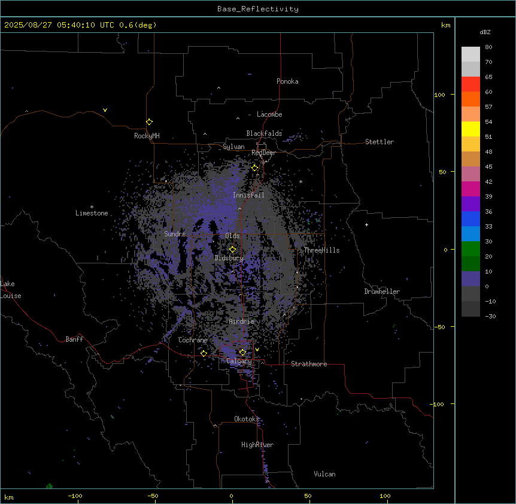Click the yellow 54 dBZ color swatch

click(471, 129)
